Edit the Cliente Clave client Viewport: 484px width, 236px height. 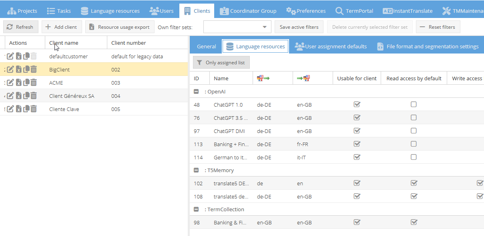point(10,109)
